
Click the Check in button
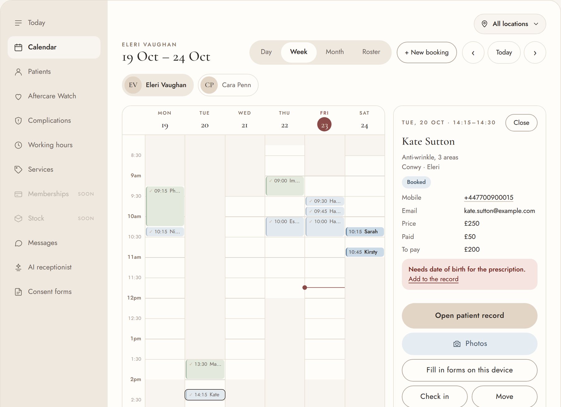434,396
